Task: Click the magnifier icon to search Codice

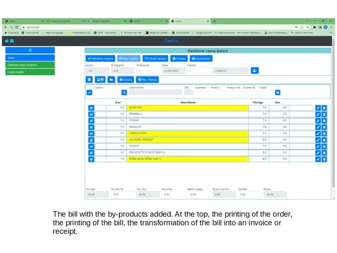Action: tap(124, 92)
